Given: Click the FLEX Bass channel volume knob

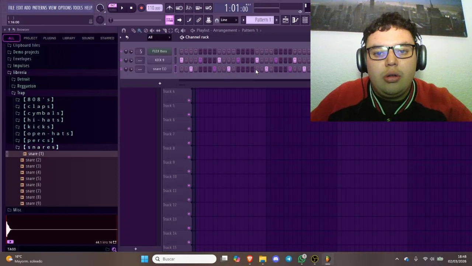Looking at the screenshot, I should click(x=131, y=51).
